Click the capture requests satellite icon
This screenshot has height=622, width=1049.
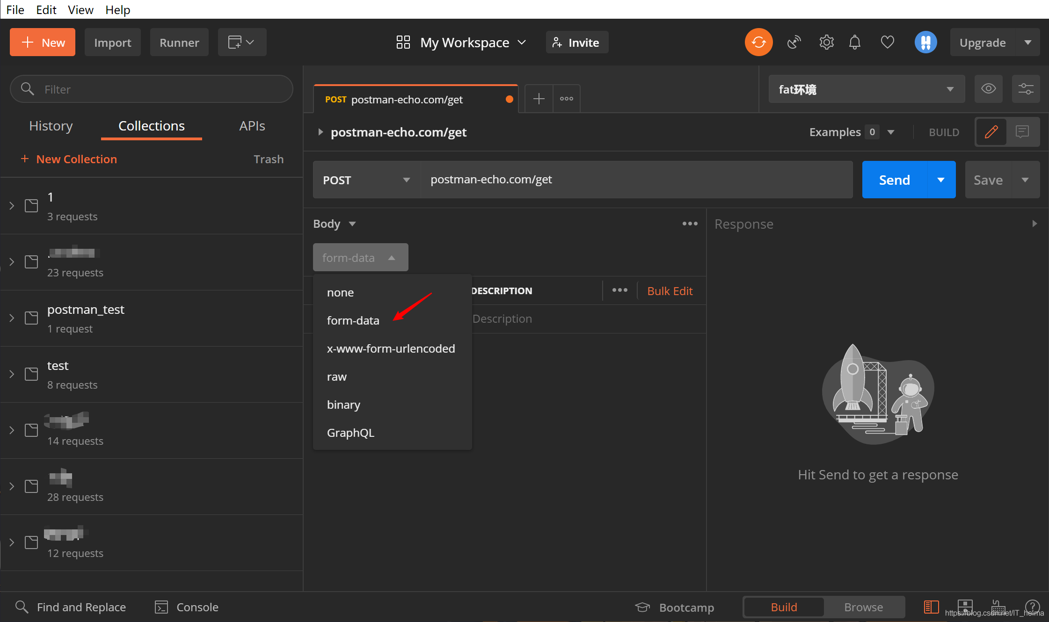tap(794, 42)
